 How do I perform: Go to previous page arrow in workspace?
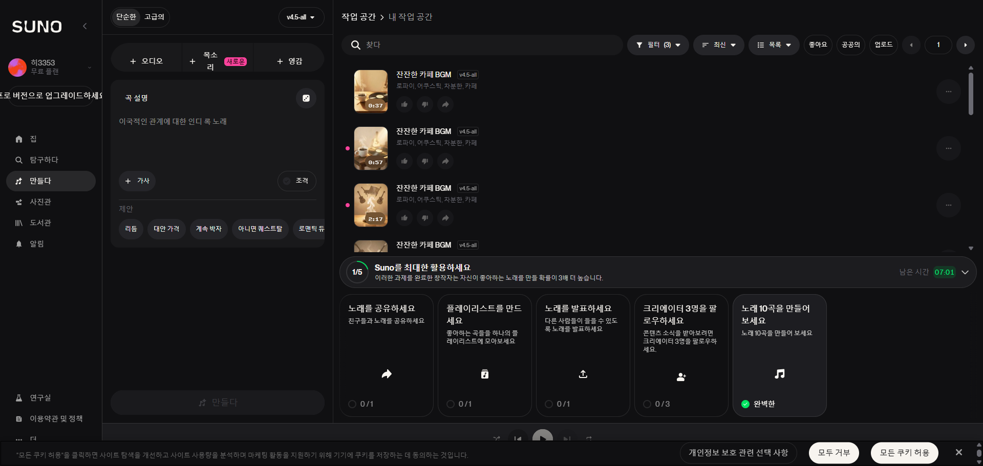911,45
